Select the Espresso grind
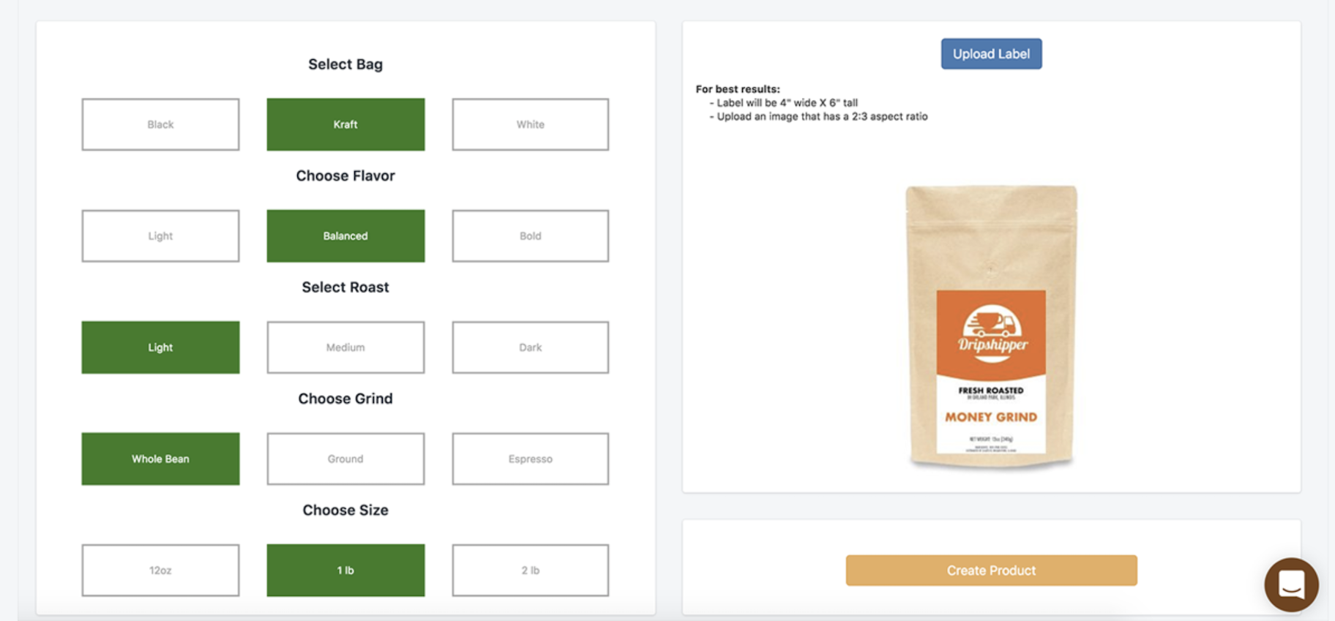1335x621 pixels. pyautogui.click(x=530, y=459)
